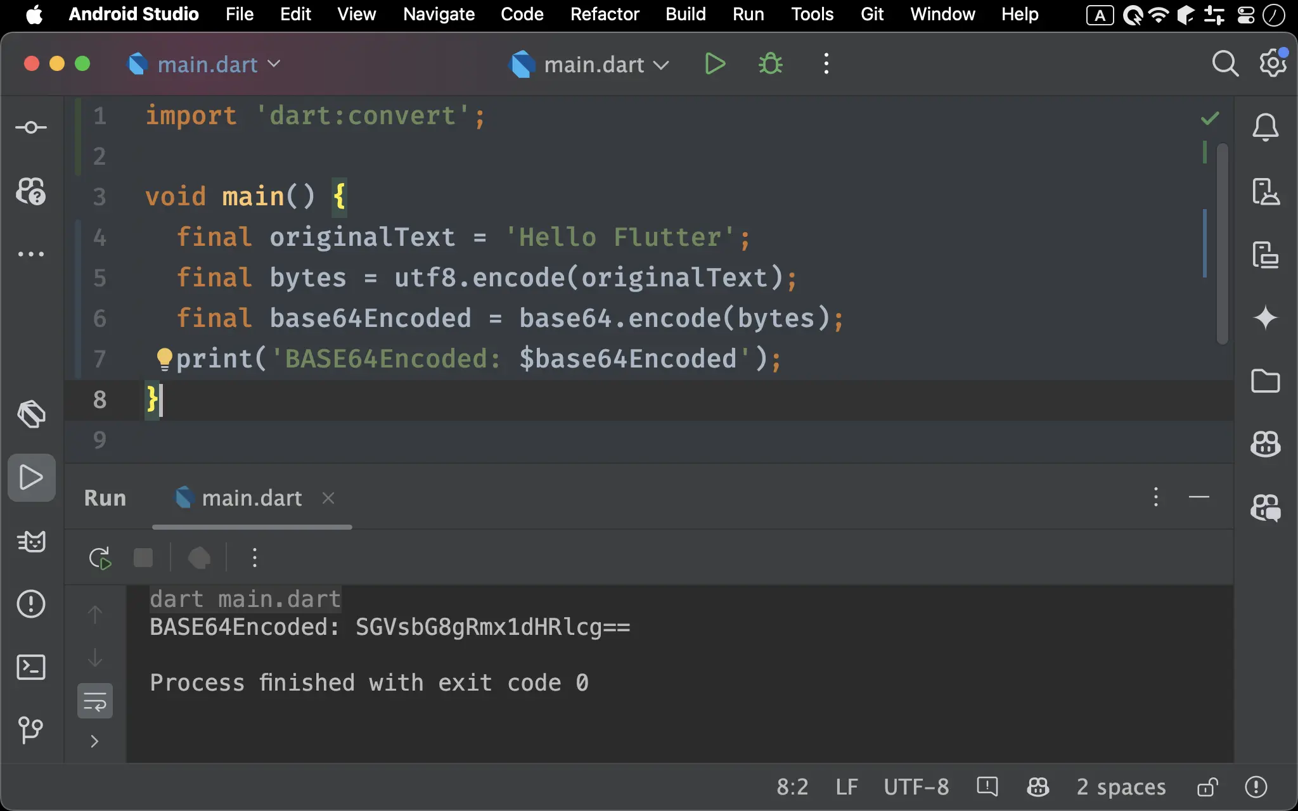Open the Device Explorer folder icon
This screenshot has width=1298, height=811.
click(1265, 381)
